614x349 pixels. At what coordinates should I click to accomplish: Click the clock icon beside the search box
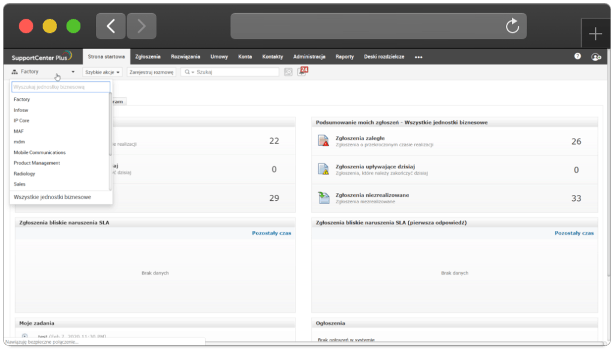288,72
